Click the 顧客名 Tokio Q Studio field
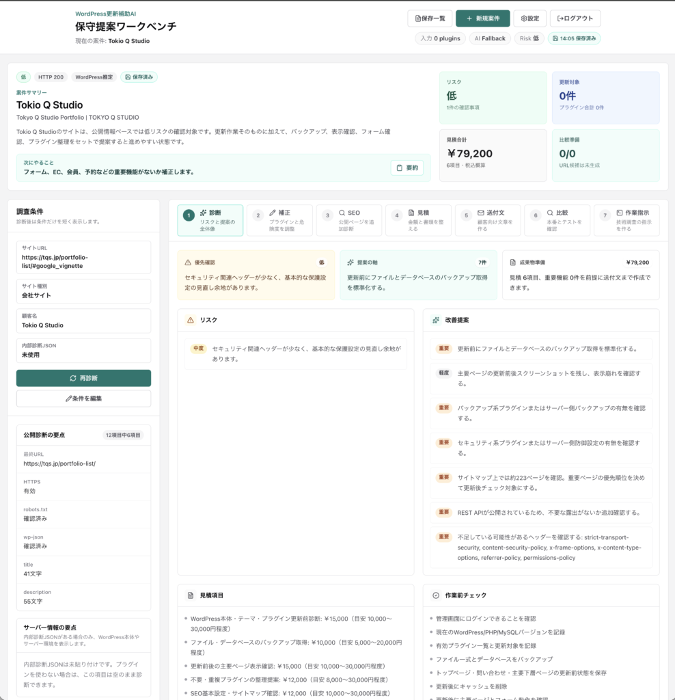675x700 pixels. pyautogui.click(x=84, y=321)
